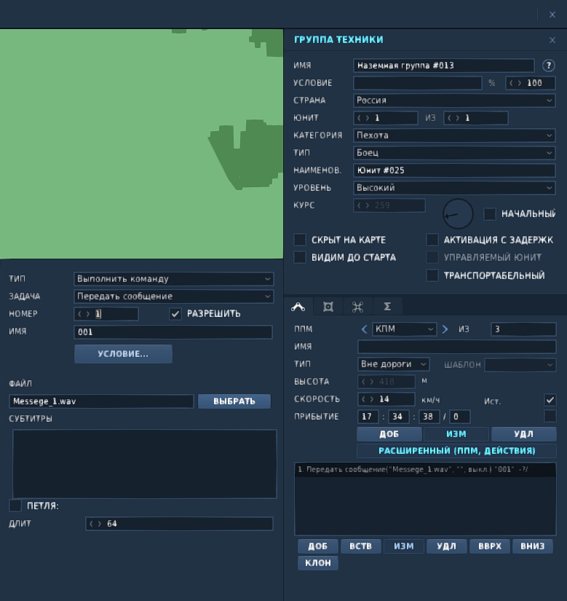
Task: Enable the СКРЫТ НА КАРТЕ checkbox
Action: click(300, 240)
